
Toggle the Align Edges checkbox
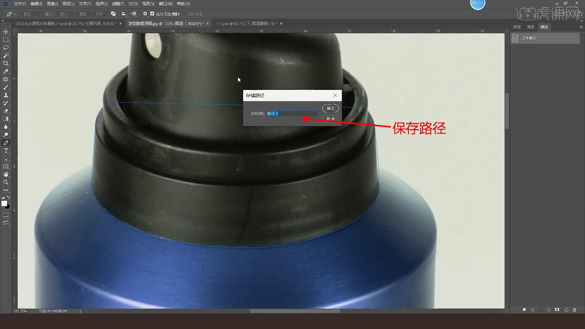tap(184, 14)
